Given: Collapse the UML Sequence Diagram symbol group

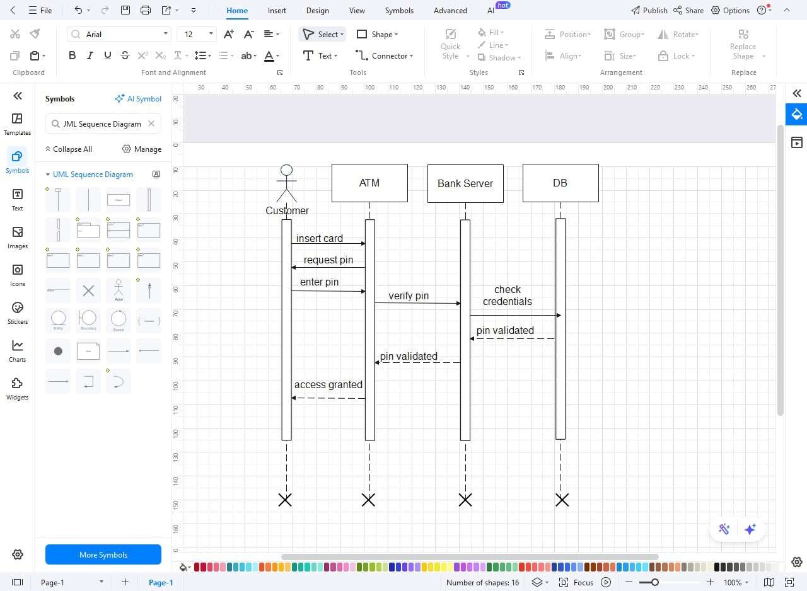Looking at the screenshot, I should [x=47, y=175].
